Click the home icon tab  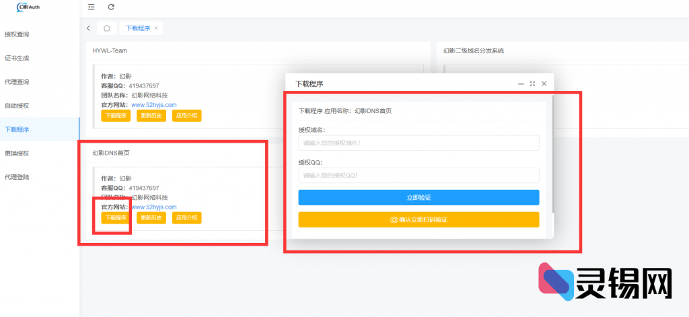[x=106, y=28]
